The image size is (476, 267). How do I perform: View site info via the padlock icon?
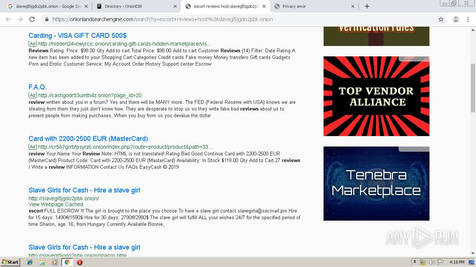tap(47, 19)
